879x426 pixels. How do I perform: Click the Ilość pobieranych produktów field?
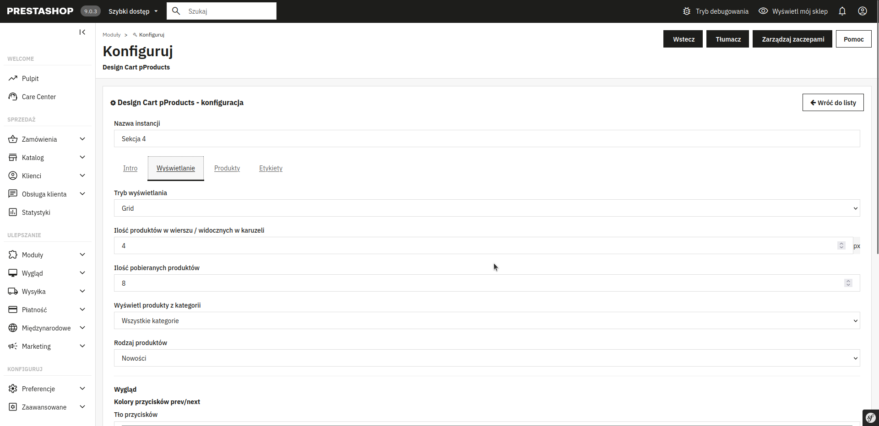pos(487,283)
